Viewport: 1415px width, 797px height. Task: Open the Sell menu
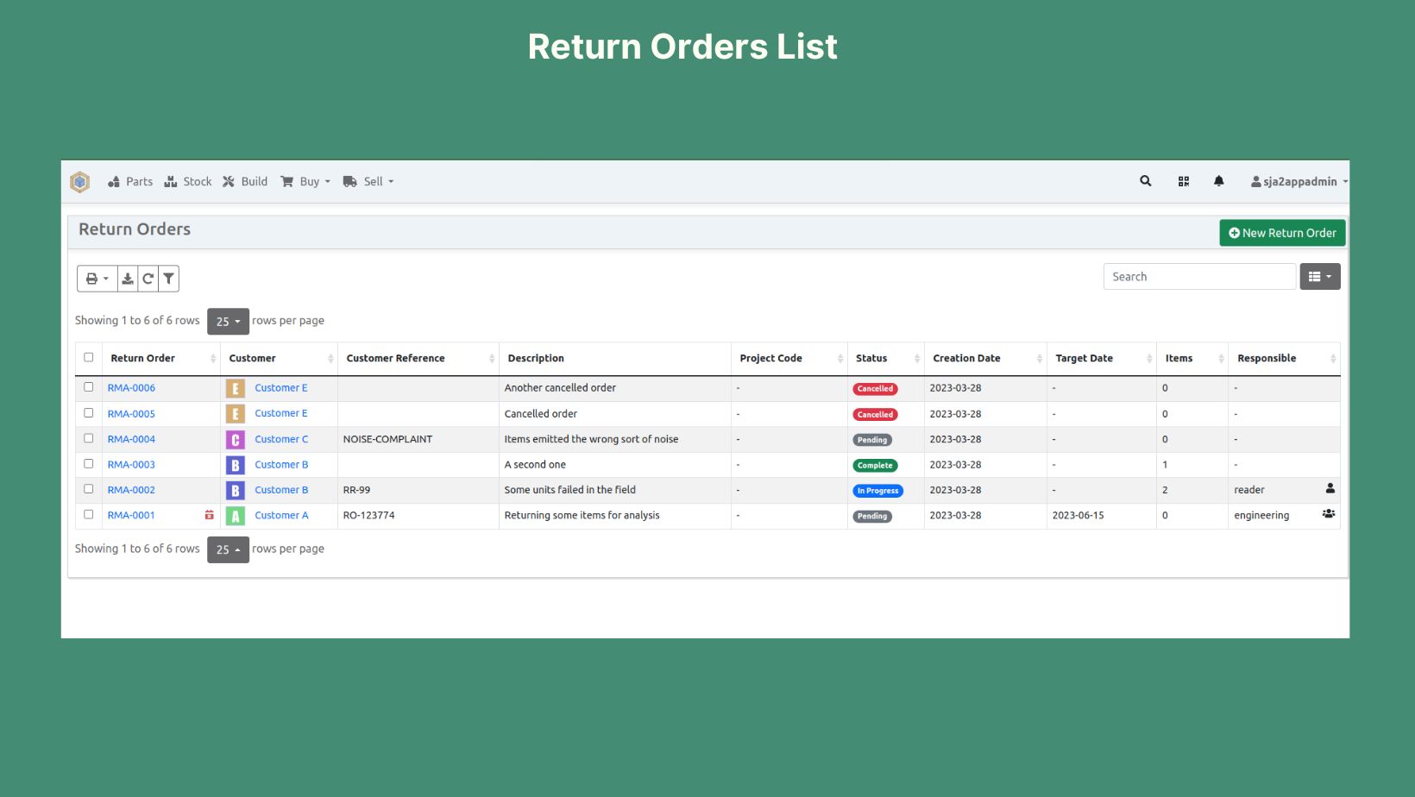pyautogui.click(x=368, y=182)
